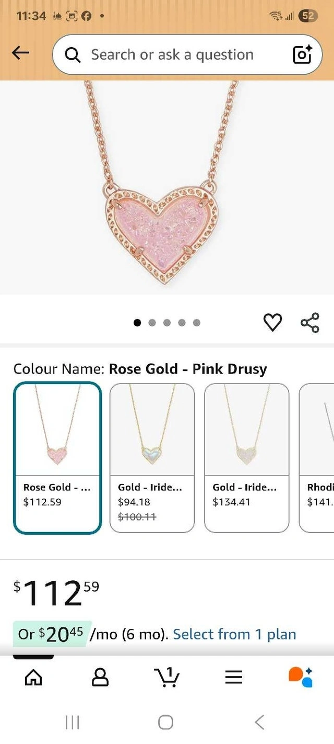Pick Gold Iridescent $134.41 variant
The width and height of the screenshot is (334, 744).
tap(246, 458)
